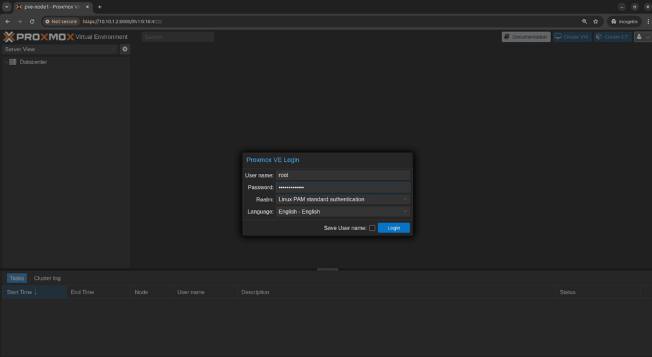This screenshot has height=357, width=652.
Task: Sort by the Start Time column header
Action: (22, 292)
